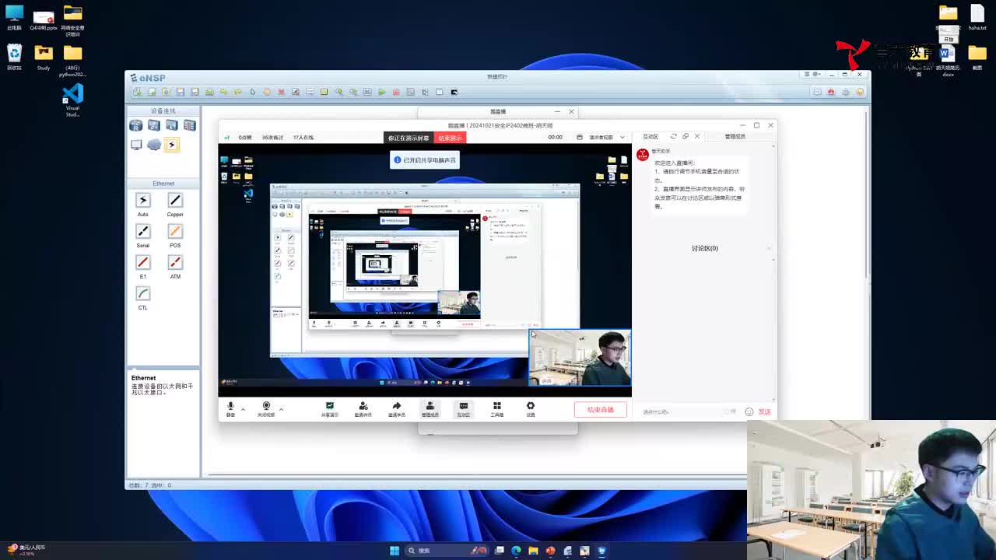Pop out the interaction panel
This screenshot has width=996, height=560.
coord(686,136)
